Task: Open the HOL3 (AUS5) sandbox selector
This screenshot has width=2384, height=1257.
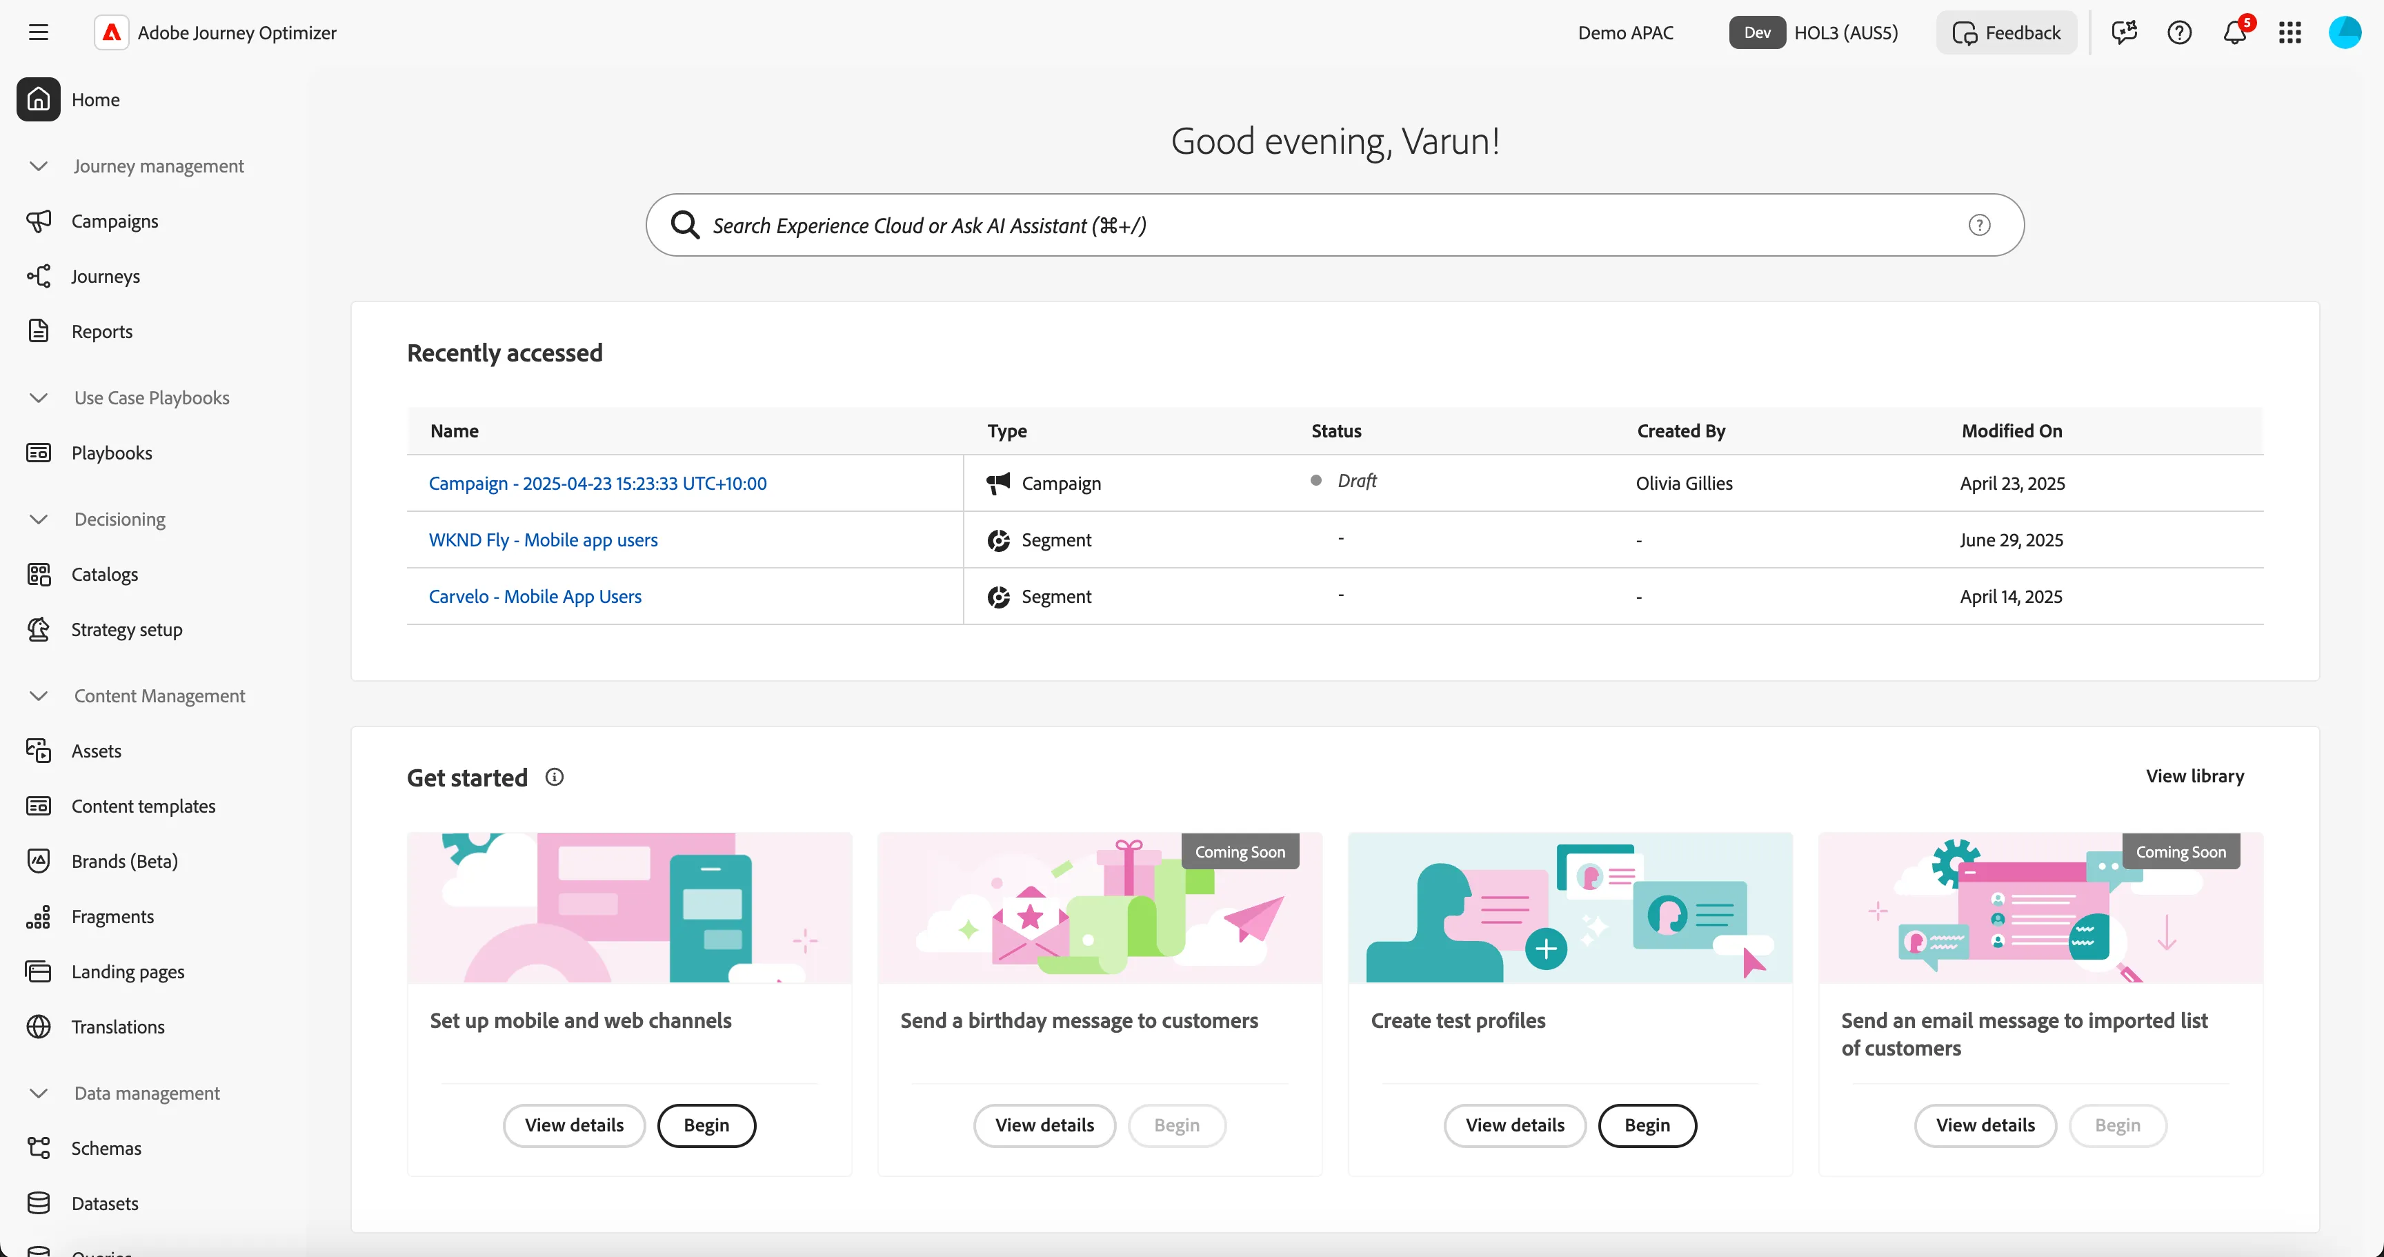Action: tap(1814, 32)
